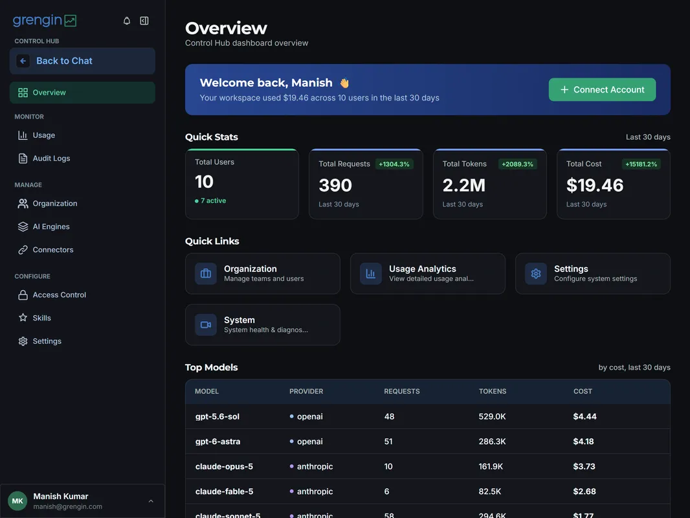Click the +2089.3% change badge
690x518 pixels.
[x=518, y=164]
